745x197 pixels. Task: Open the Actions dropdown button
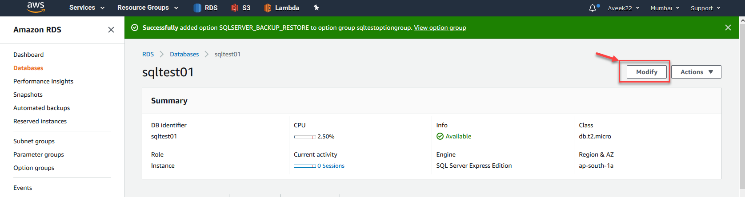(x=696, y=72)
